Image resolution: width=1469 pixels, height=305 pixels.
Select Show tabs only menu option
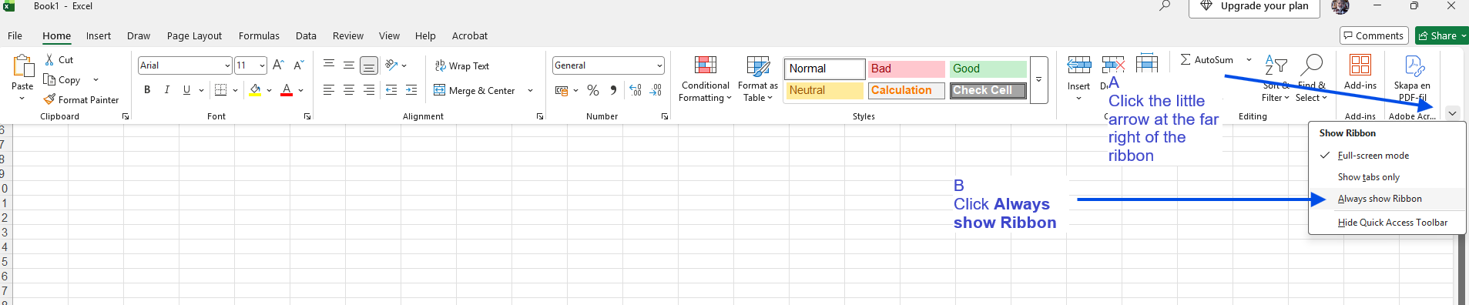(x=1387, y=177)
